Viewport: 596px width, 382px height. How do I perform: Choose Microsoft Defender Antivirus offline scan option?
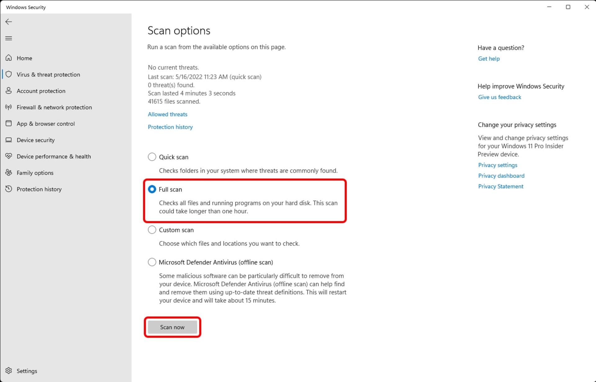(152, 262)
